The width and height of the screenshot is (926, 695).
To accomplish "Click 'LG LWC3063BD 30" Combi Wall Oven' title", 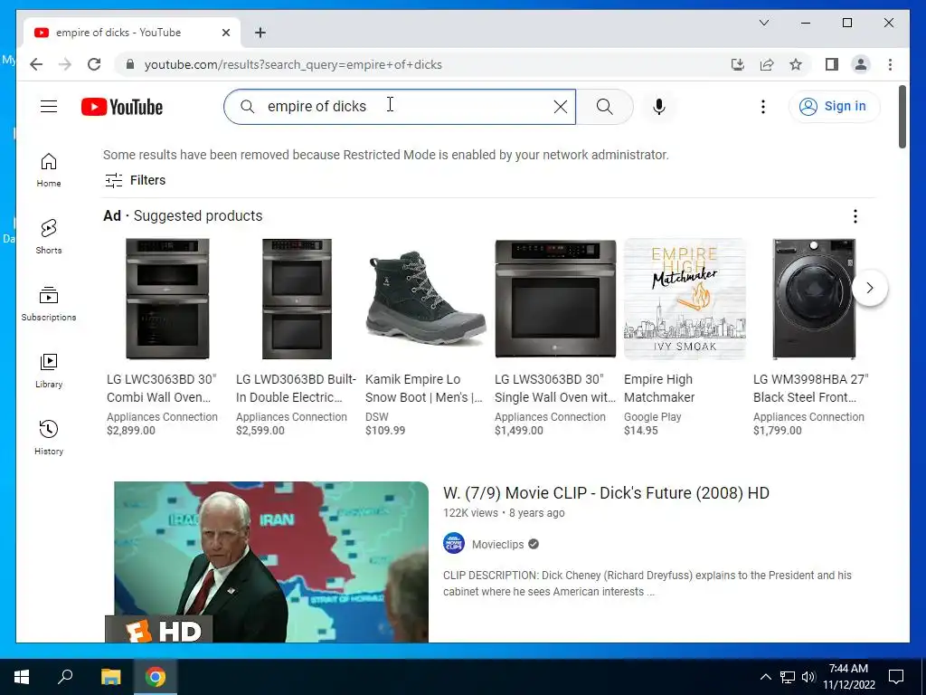I will 161,388.
